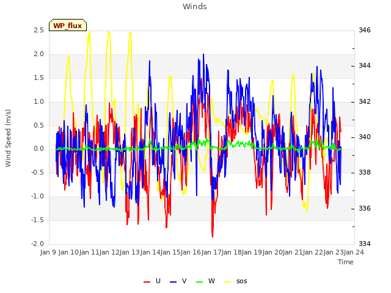Click the Jan 16 x-axis tick label

coord(191,252)
